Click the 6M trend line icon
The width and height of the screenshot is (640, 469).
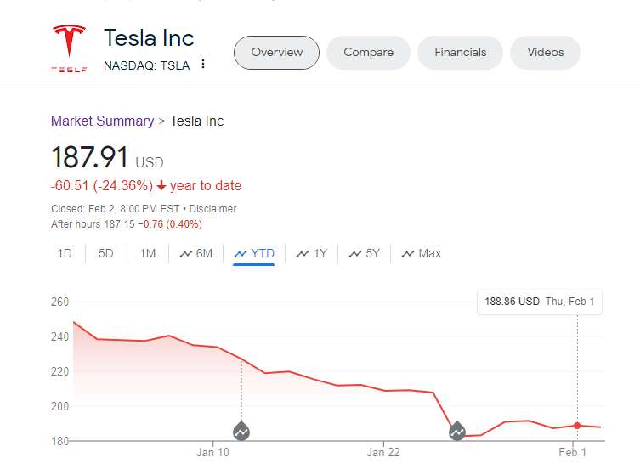pos(186,253)
